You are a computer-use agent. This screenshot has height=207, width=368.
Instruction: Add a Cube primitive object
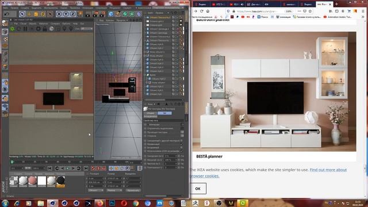point(111,14)
